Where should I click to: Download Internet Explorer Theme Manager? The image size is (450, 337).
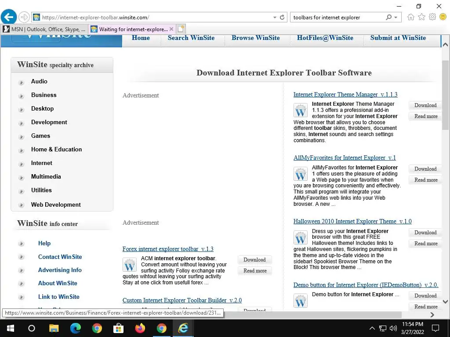coord(425,105)
